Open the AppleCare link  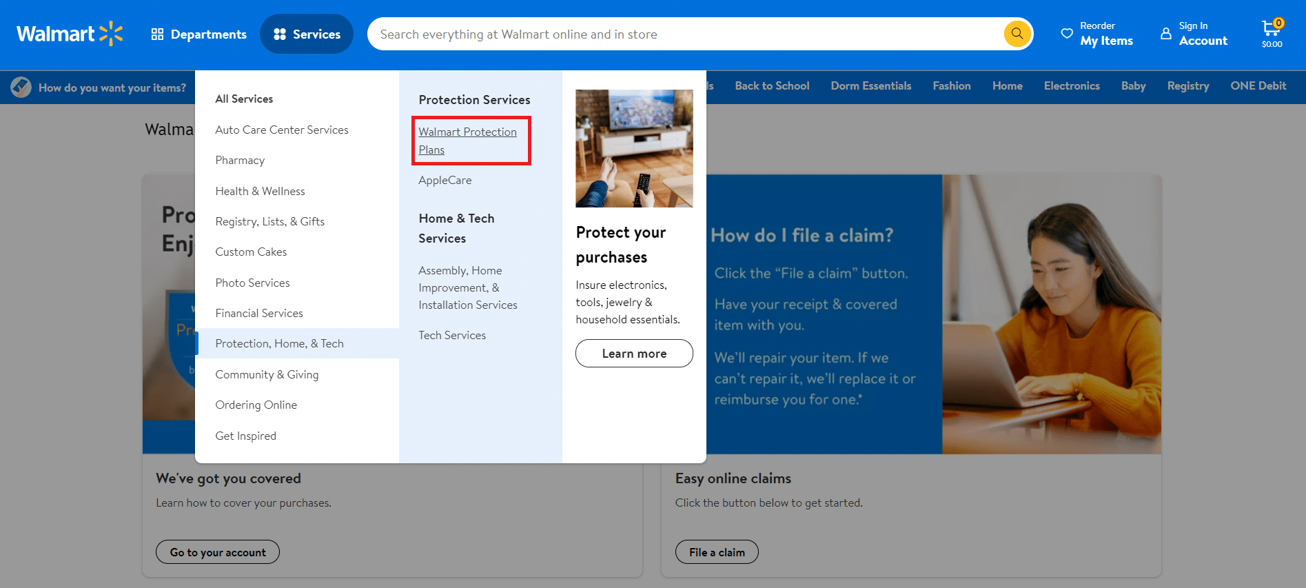pyautogui.click(x=445, y=180)
